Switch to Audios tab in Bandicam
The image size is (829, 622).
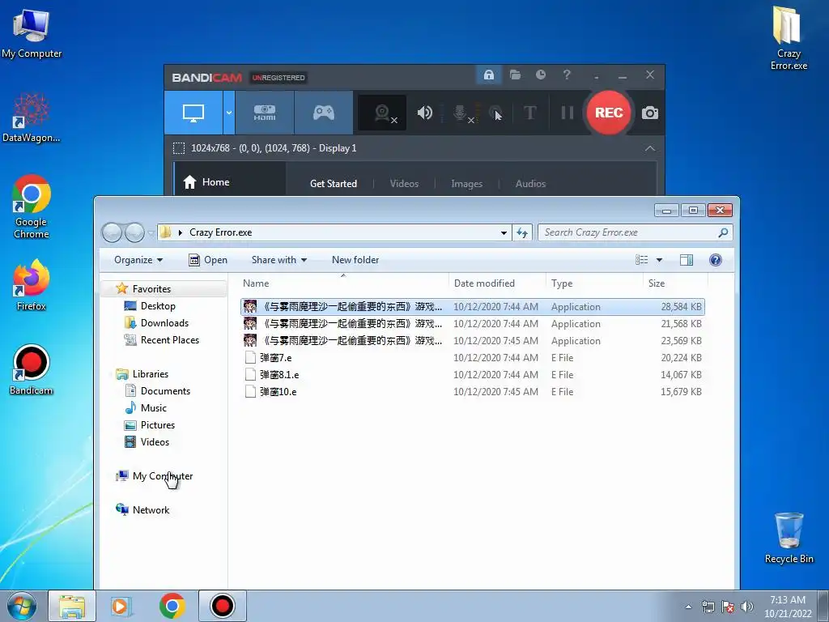pyautogui.click(x=530, y=184)
